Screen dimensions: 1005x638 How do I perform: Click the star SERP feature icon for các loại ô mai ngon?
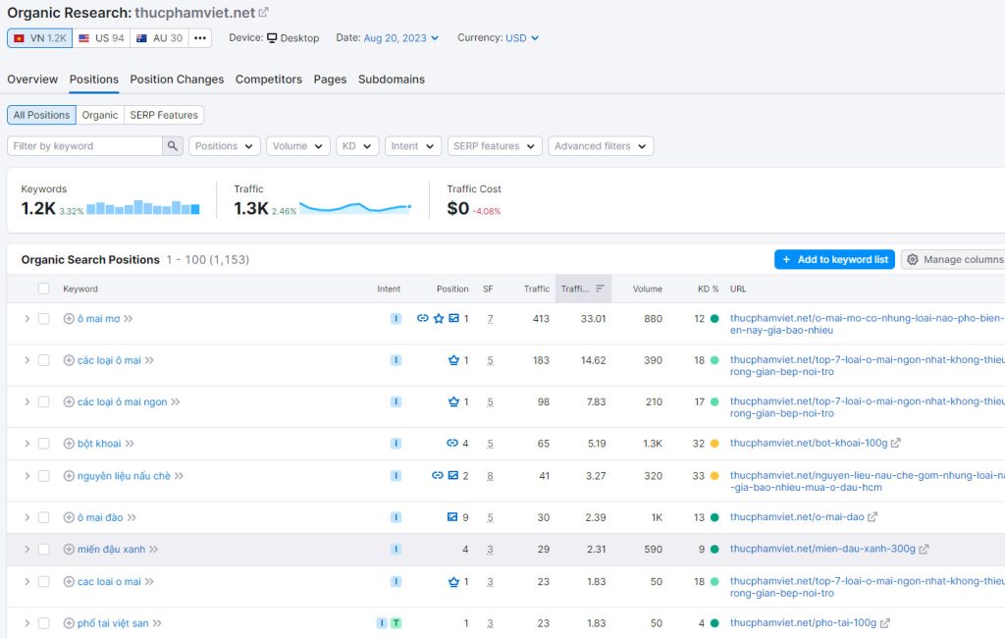[x=453, y=401]
